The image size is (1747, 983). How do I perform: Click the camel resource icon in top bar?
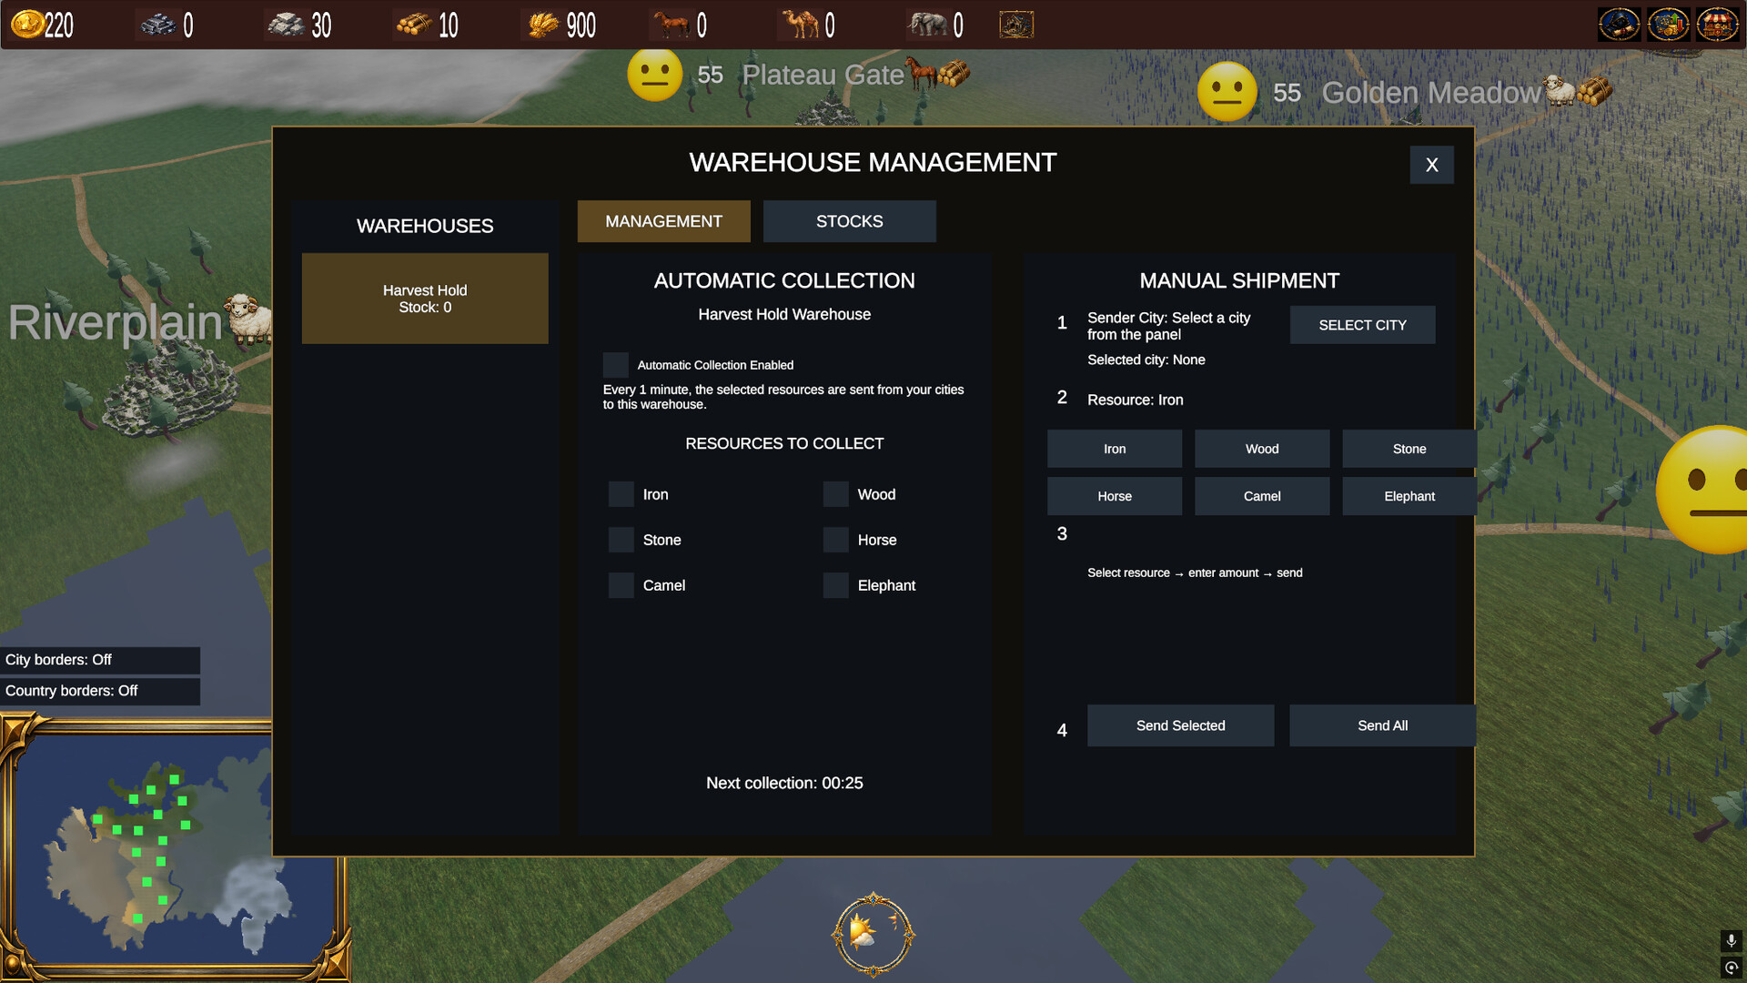point(801,25)
